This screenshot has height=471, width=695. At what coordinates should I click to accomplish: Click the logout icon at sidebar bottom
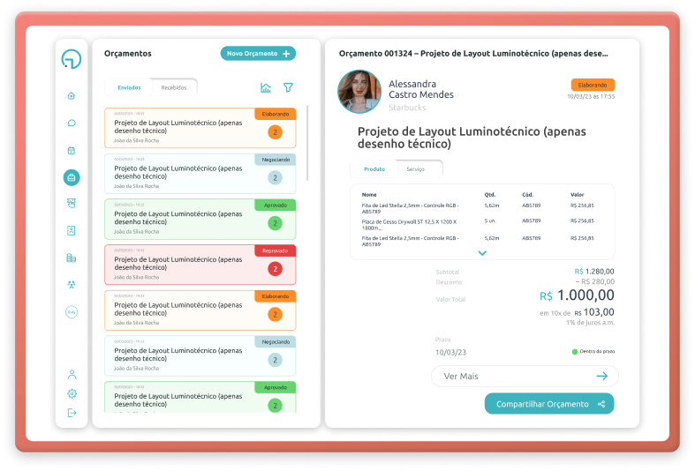[x=72, y=413]
